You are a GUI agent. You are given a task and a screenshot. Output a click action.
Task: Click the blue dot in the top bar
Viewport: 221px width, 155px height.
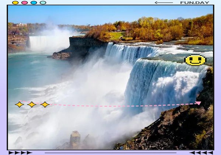pyautogui.click(x=34, y=3)
